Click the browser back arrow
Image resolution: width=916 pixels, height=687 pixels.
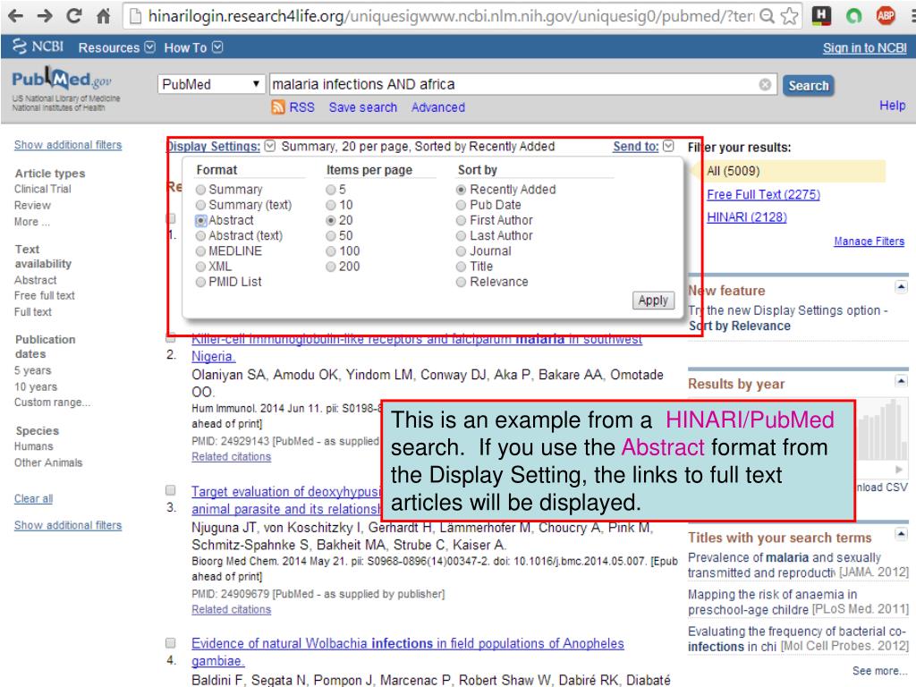[x=16, y=16]
